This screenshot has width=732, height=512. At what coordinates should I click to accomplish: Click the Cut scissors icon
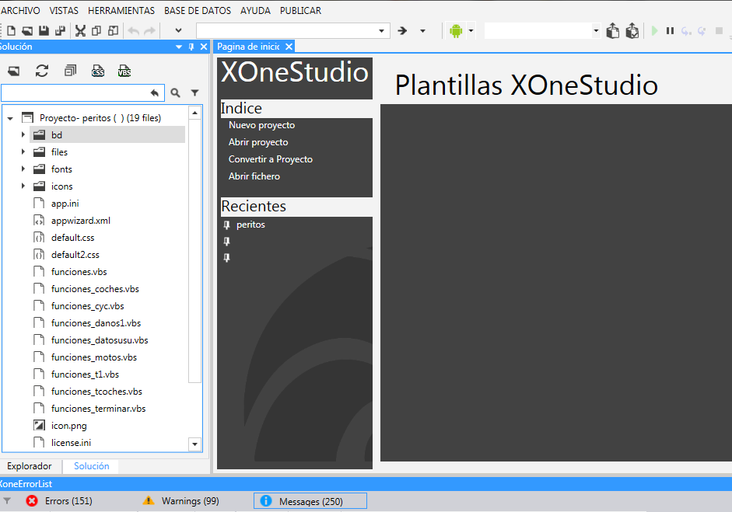80,31
